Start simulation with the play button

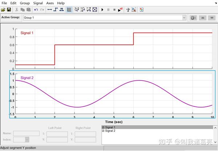click(102, 10)
